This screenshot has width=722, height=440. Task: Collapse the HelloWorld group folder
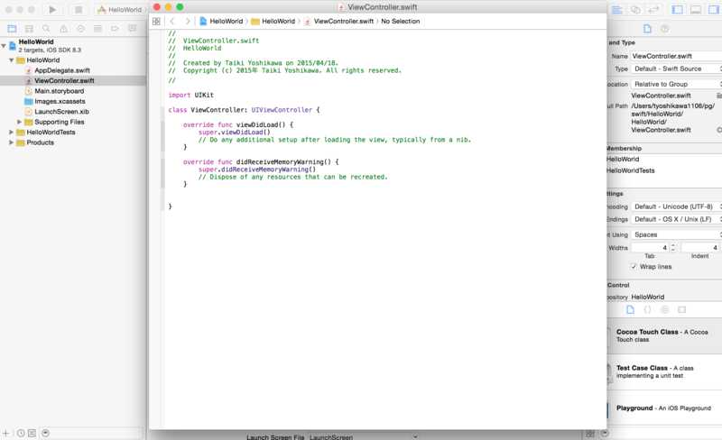click(12, 60)
